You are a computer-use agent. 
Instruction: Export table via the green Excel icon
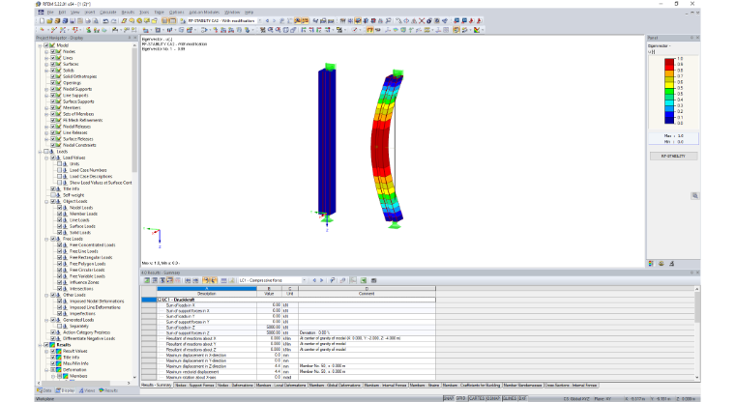pyautogui.click(x=364, y=280)
